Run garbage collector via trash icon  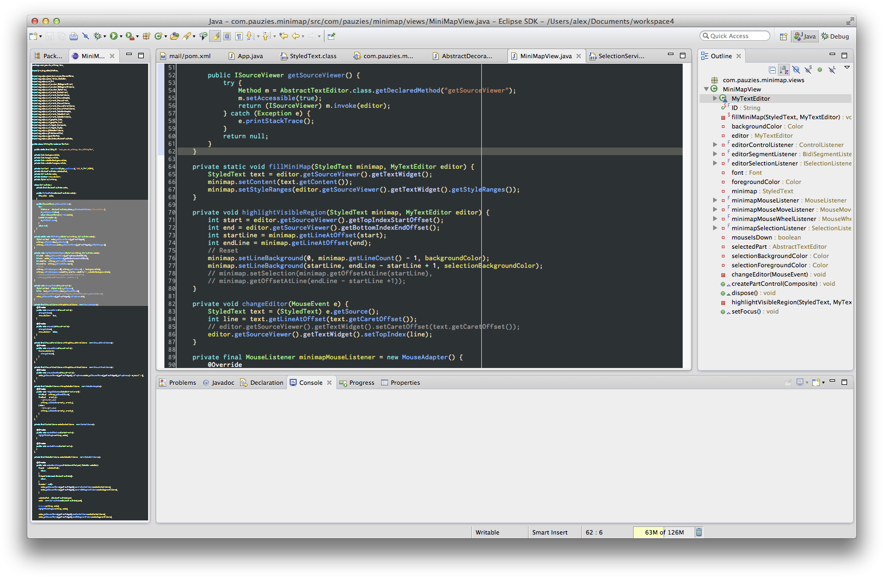(699, 532)
